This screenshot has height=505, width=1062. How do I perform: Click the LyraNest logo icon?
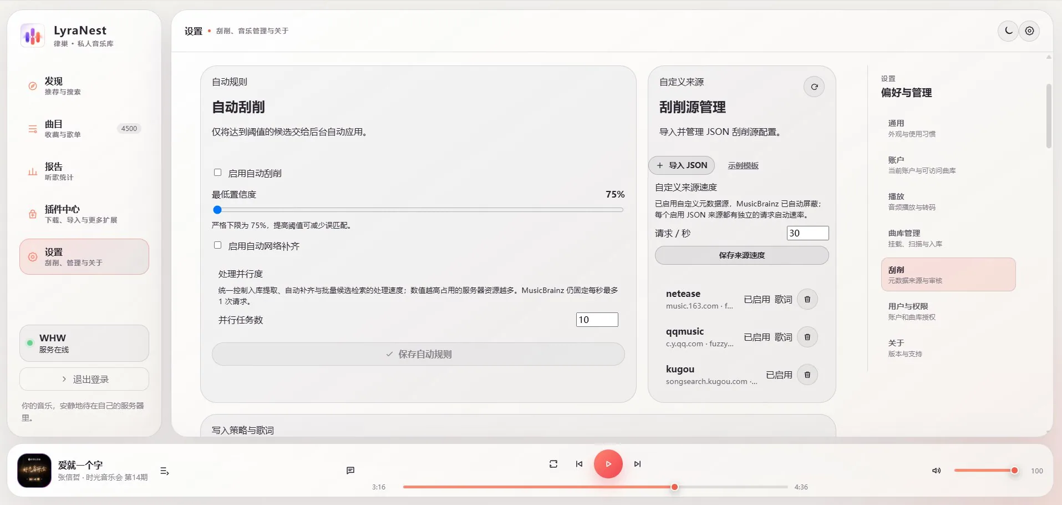coord(33,36)
